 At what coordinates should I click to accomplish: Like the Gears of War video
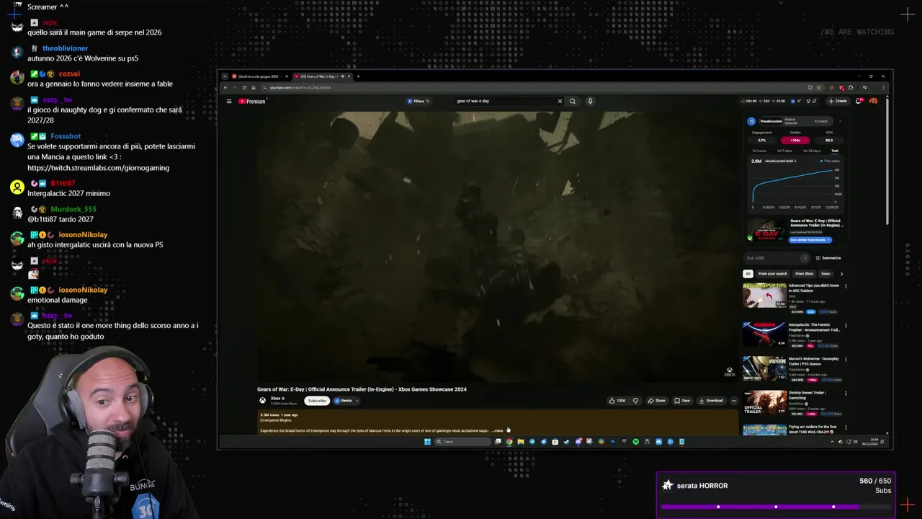(617, 401)
